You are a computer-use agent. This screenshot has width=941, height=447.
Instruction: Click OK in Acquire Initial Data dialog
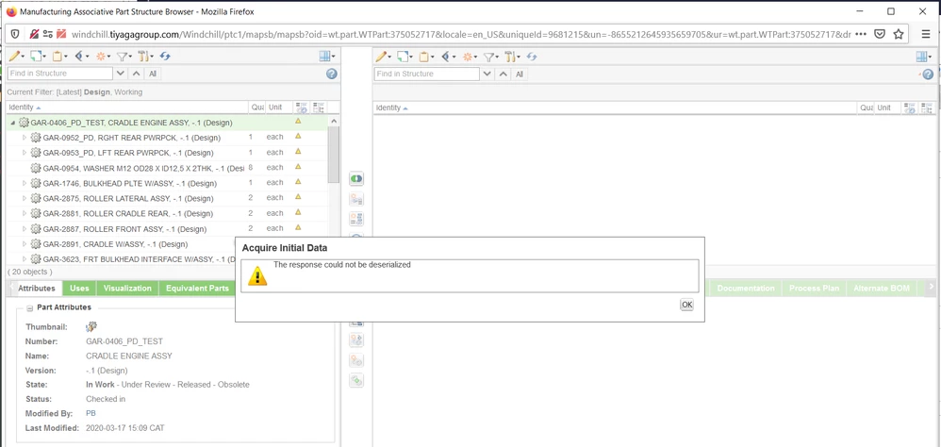pyautogui.click(x=686, y=305)
